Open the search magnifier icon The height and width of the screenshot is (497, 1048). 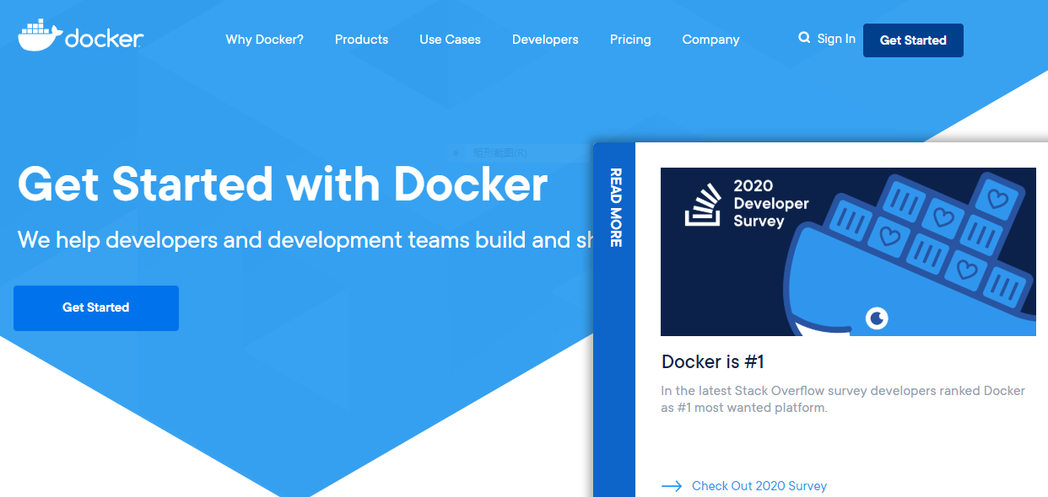[802, 38]
